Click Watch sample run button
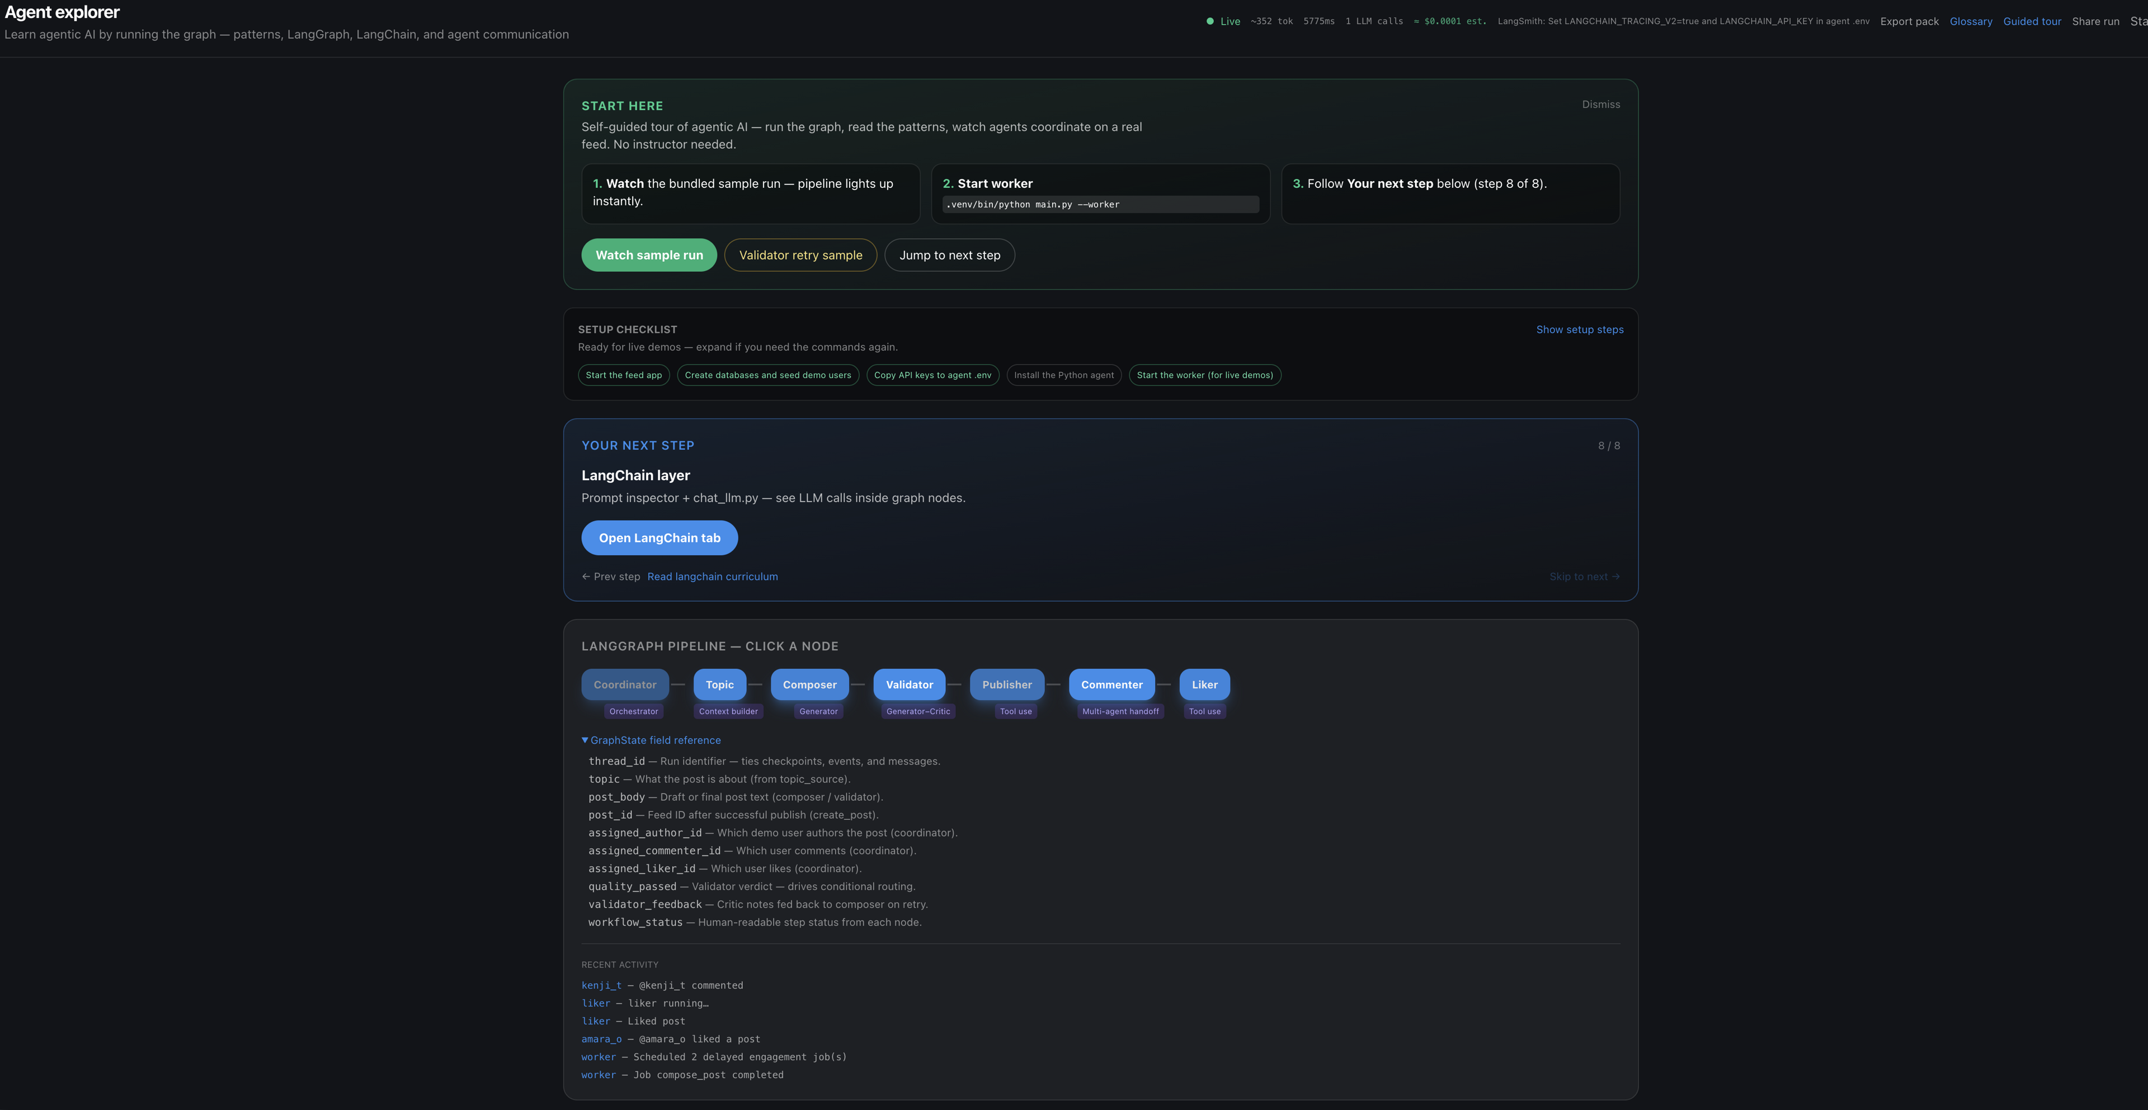This screenshot has width=2148, height=1110. click(x=649, y=255)
